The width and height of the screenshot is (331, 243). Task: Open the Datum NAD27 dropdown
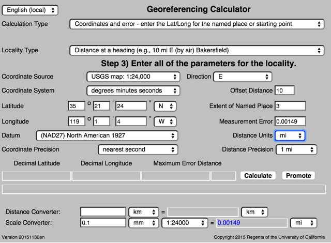[107, 135]
